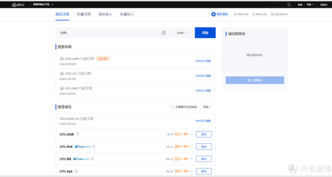Image resolution: width=332 pixels, height=177 pixels.
Task: Click the shield icon on zbfs.ltd row
Action: pyautogui.click(x=92, y=159)
